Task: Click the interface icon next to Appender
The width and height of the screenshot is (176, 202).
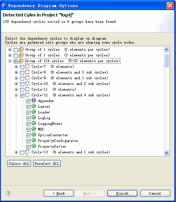Action: (34, 100)
